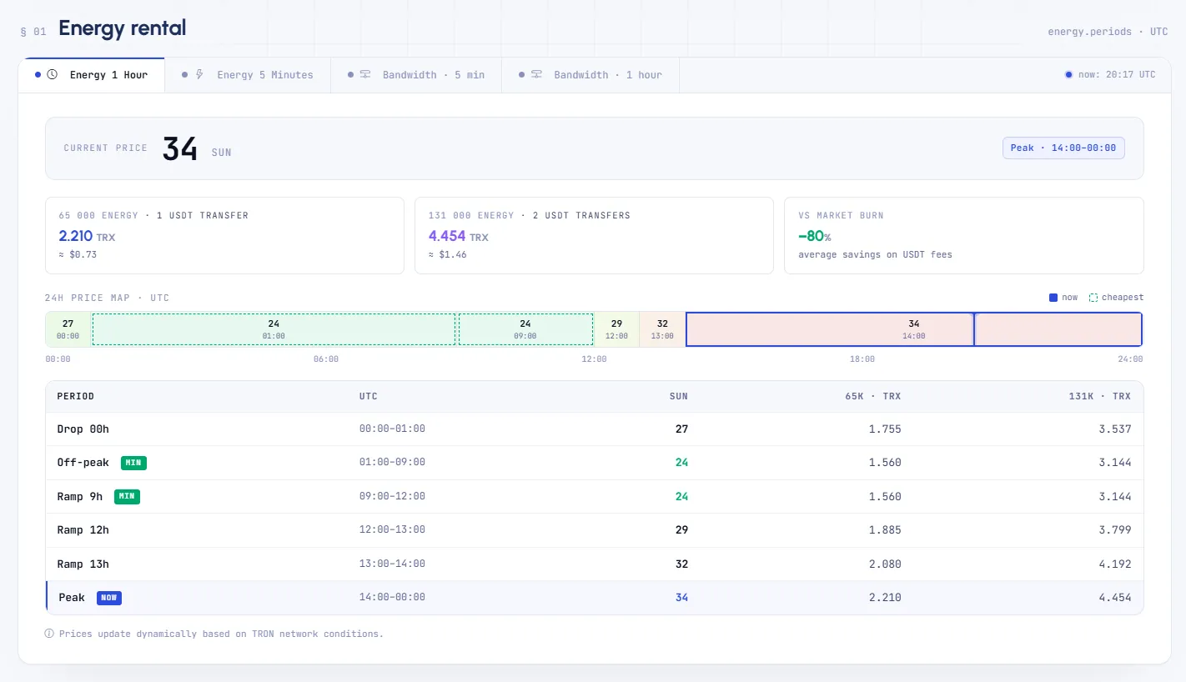Click lightning icon on Energy 5 Minutes tab

pyautogui.click(x=199, y=74)
